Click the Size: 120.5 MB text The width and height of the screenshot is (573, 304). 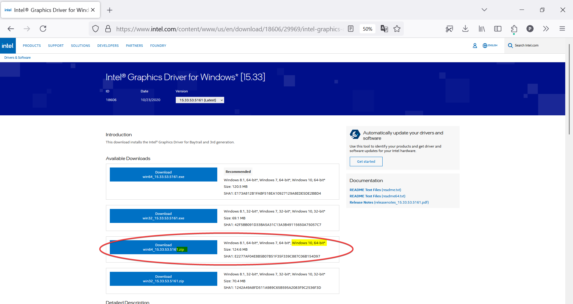[236, 187]
